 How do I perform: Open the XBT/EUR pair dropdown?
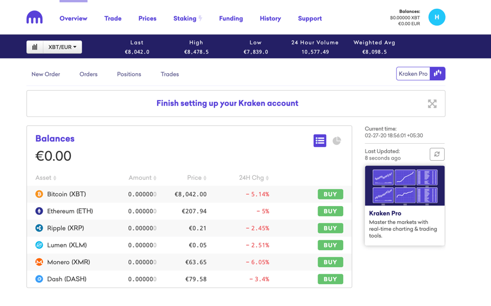(x=62, y=47)
